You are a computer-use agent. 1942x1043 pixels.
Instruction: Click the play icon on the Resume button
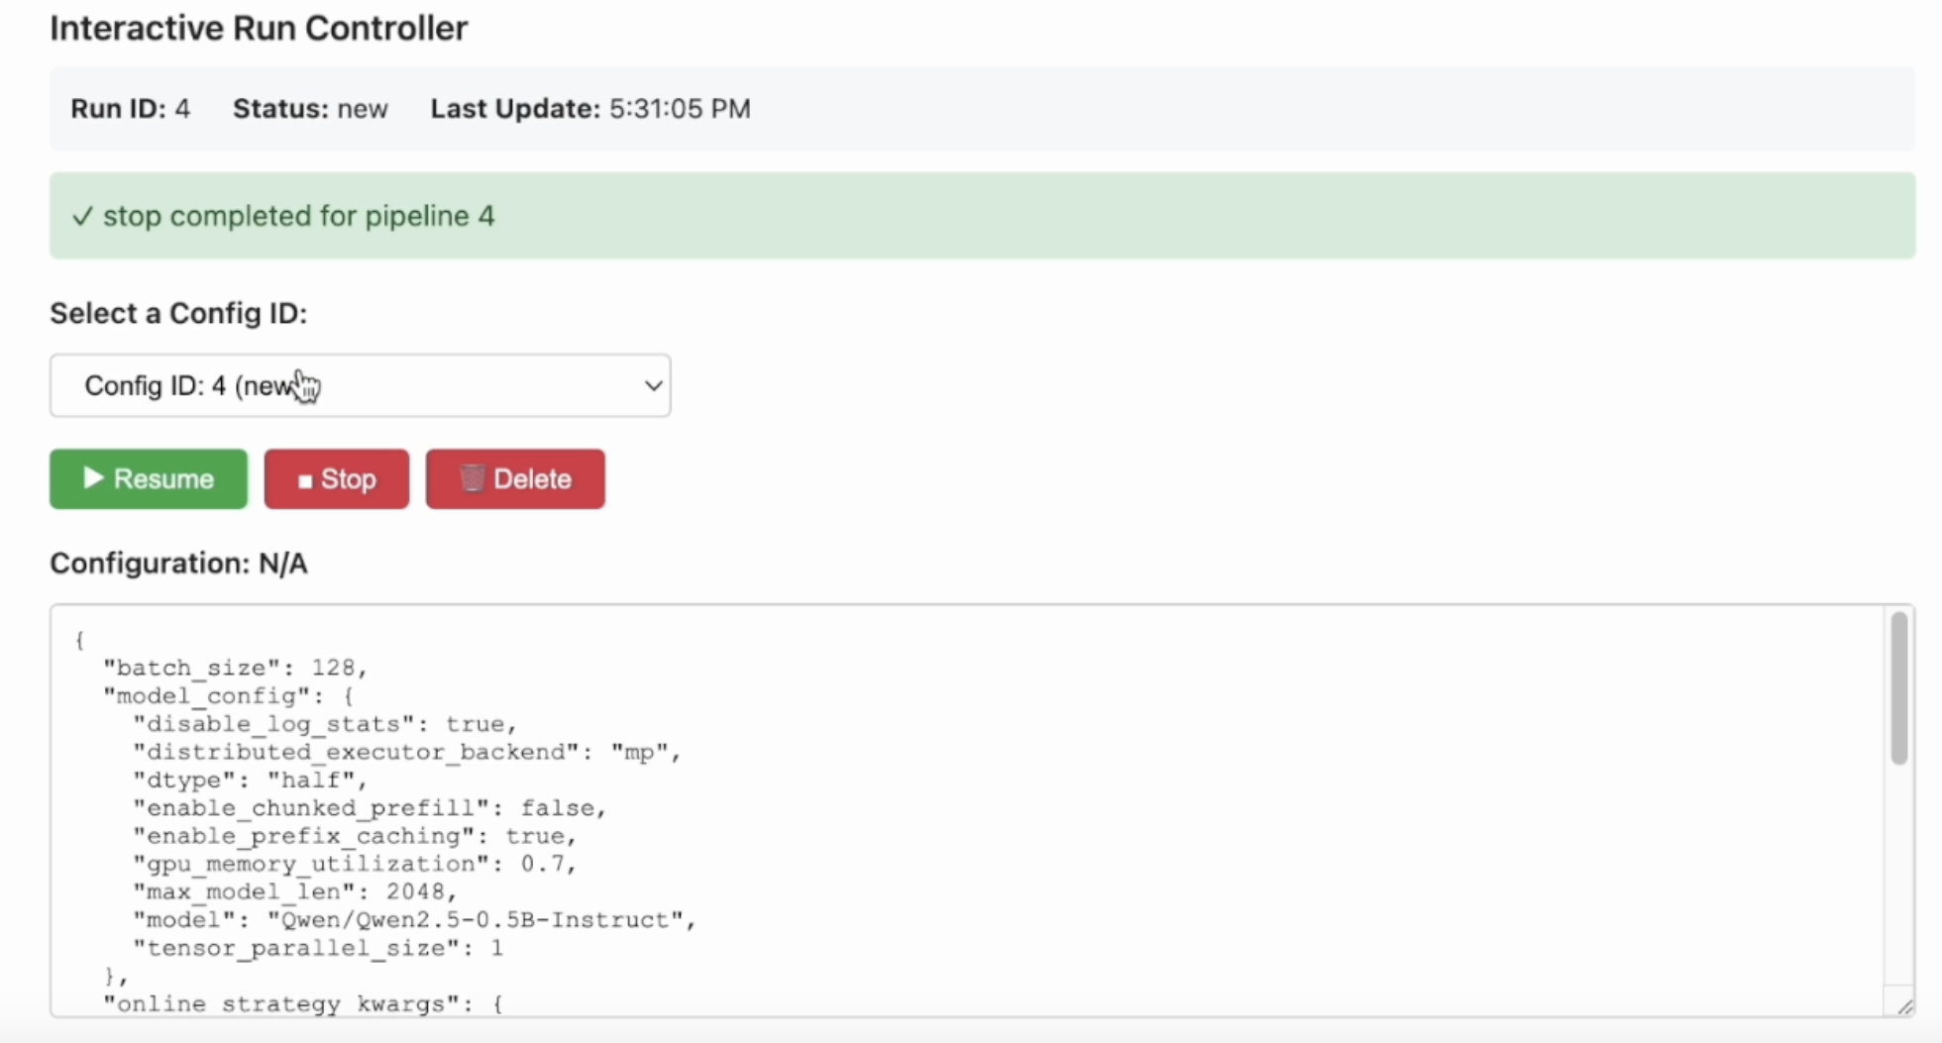coord(93,478)
